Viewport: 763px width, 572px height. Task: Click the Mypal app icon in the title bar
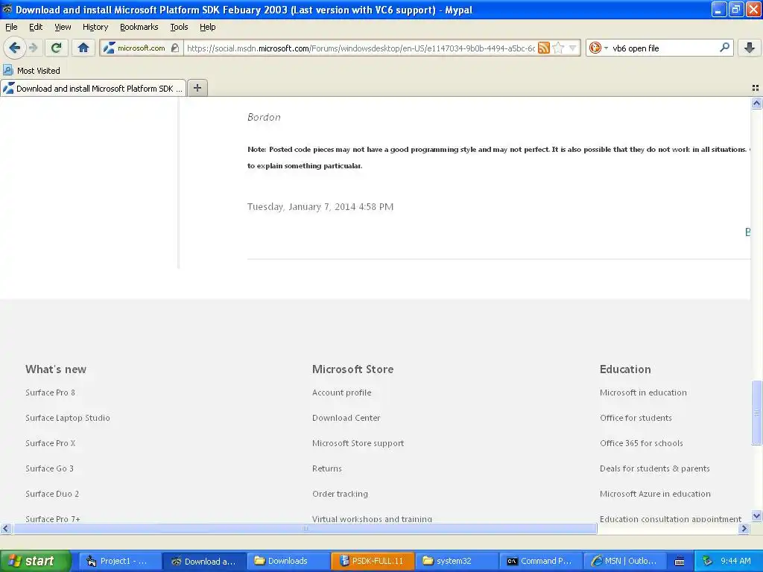coord(7,9)
